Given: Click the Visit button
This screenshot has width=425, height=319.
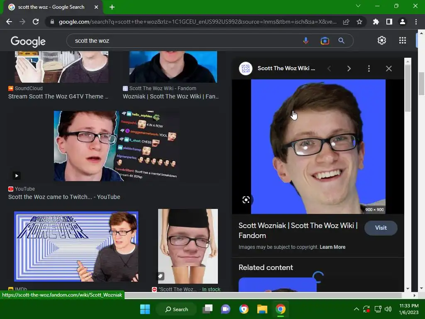Looking at the screenshot, I should point(381,228).
